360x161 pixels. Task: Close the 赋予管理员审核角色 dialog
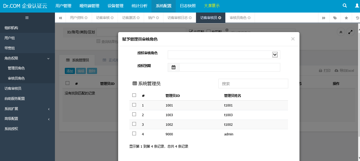pyautogui.click(x=293, y=39)
